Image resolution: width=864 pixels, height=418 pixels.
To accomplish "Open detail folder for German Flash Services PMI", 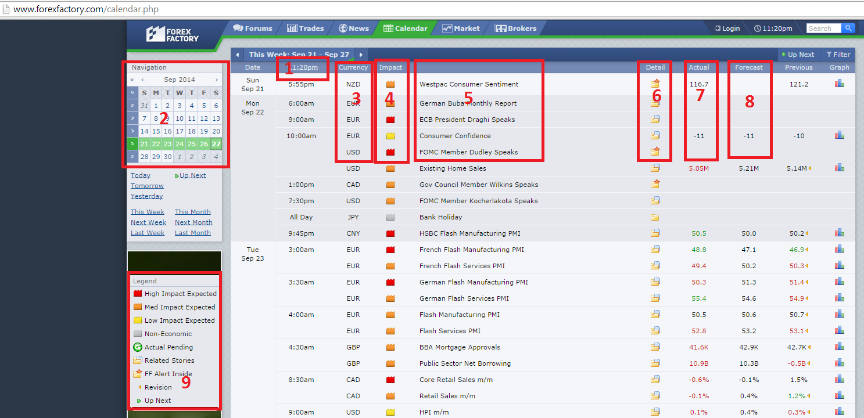I will [x=655, y=298].
